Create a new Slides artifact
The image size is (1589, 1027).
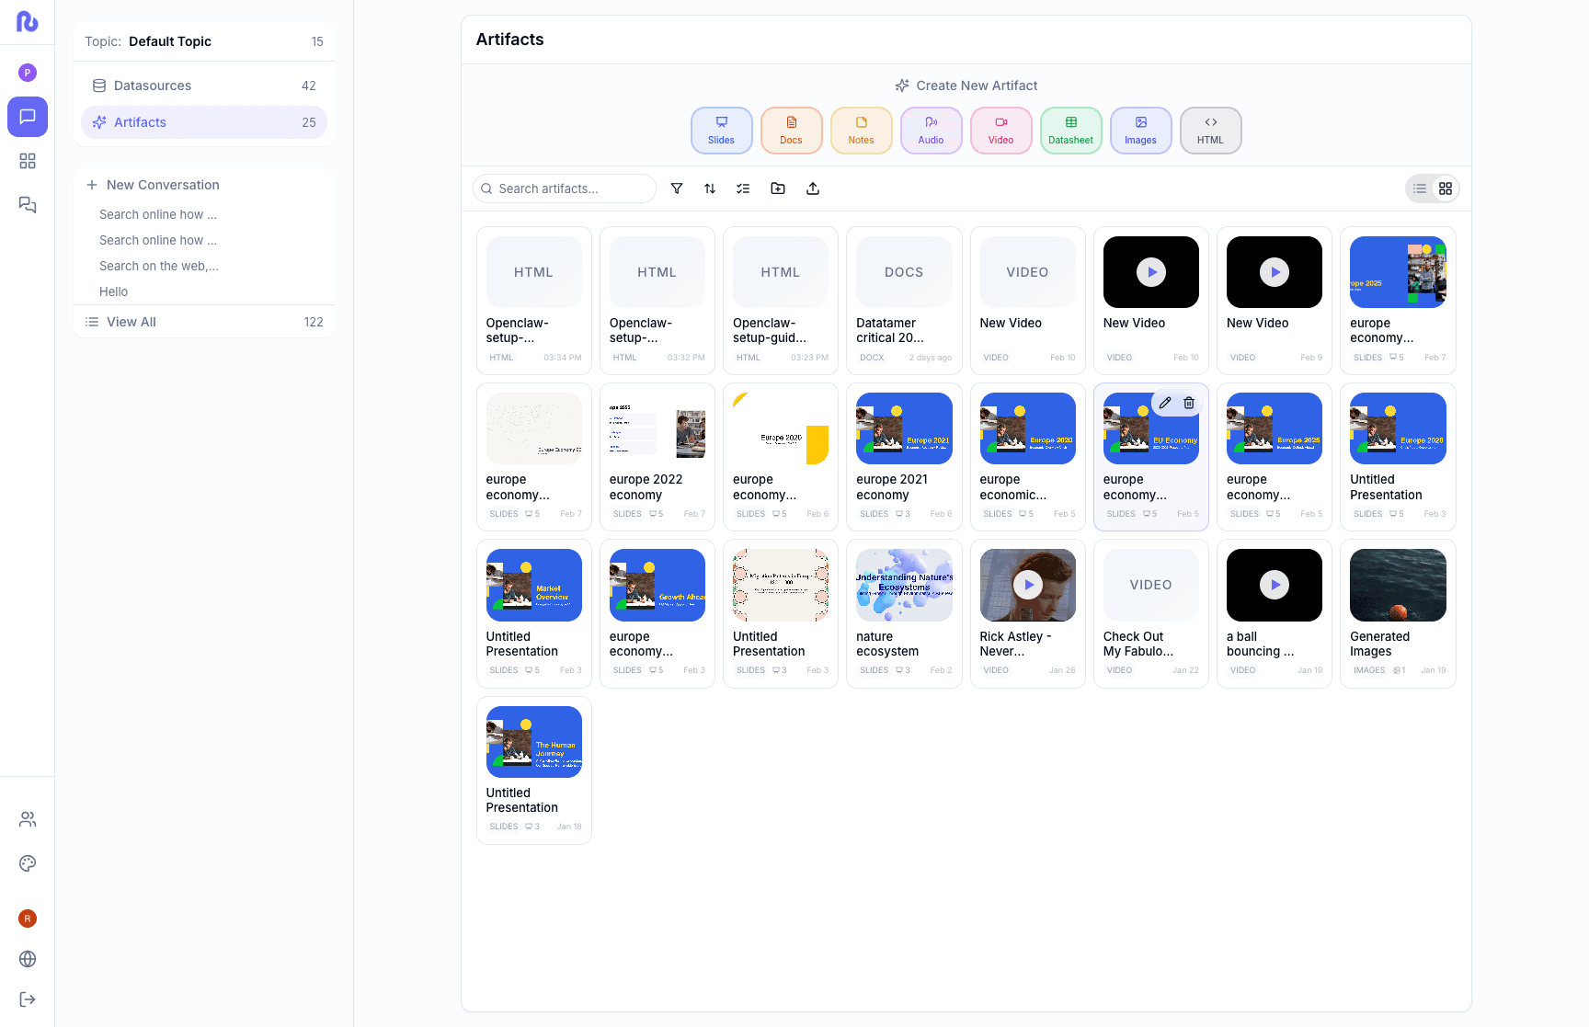[x=722, y=131]
